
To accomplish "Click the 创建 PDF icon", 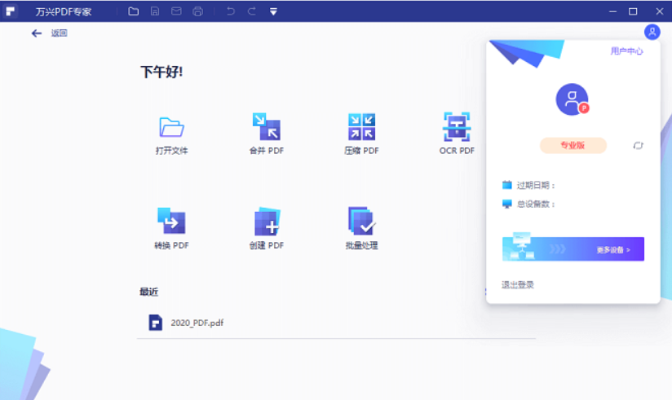I will click(x=266, y=221).
